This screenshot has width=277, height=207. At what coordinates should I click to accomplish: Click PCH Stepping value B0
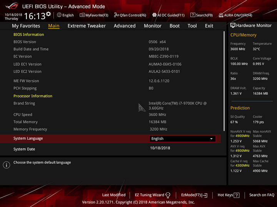click(x=151, y=88)
